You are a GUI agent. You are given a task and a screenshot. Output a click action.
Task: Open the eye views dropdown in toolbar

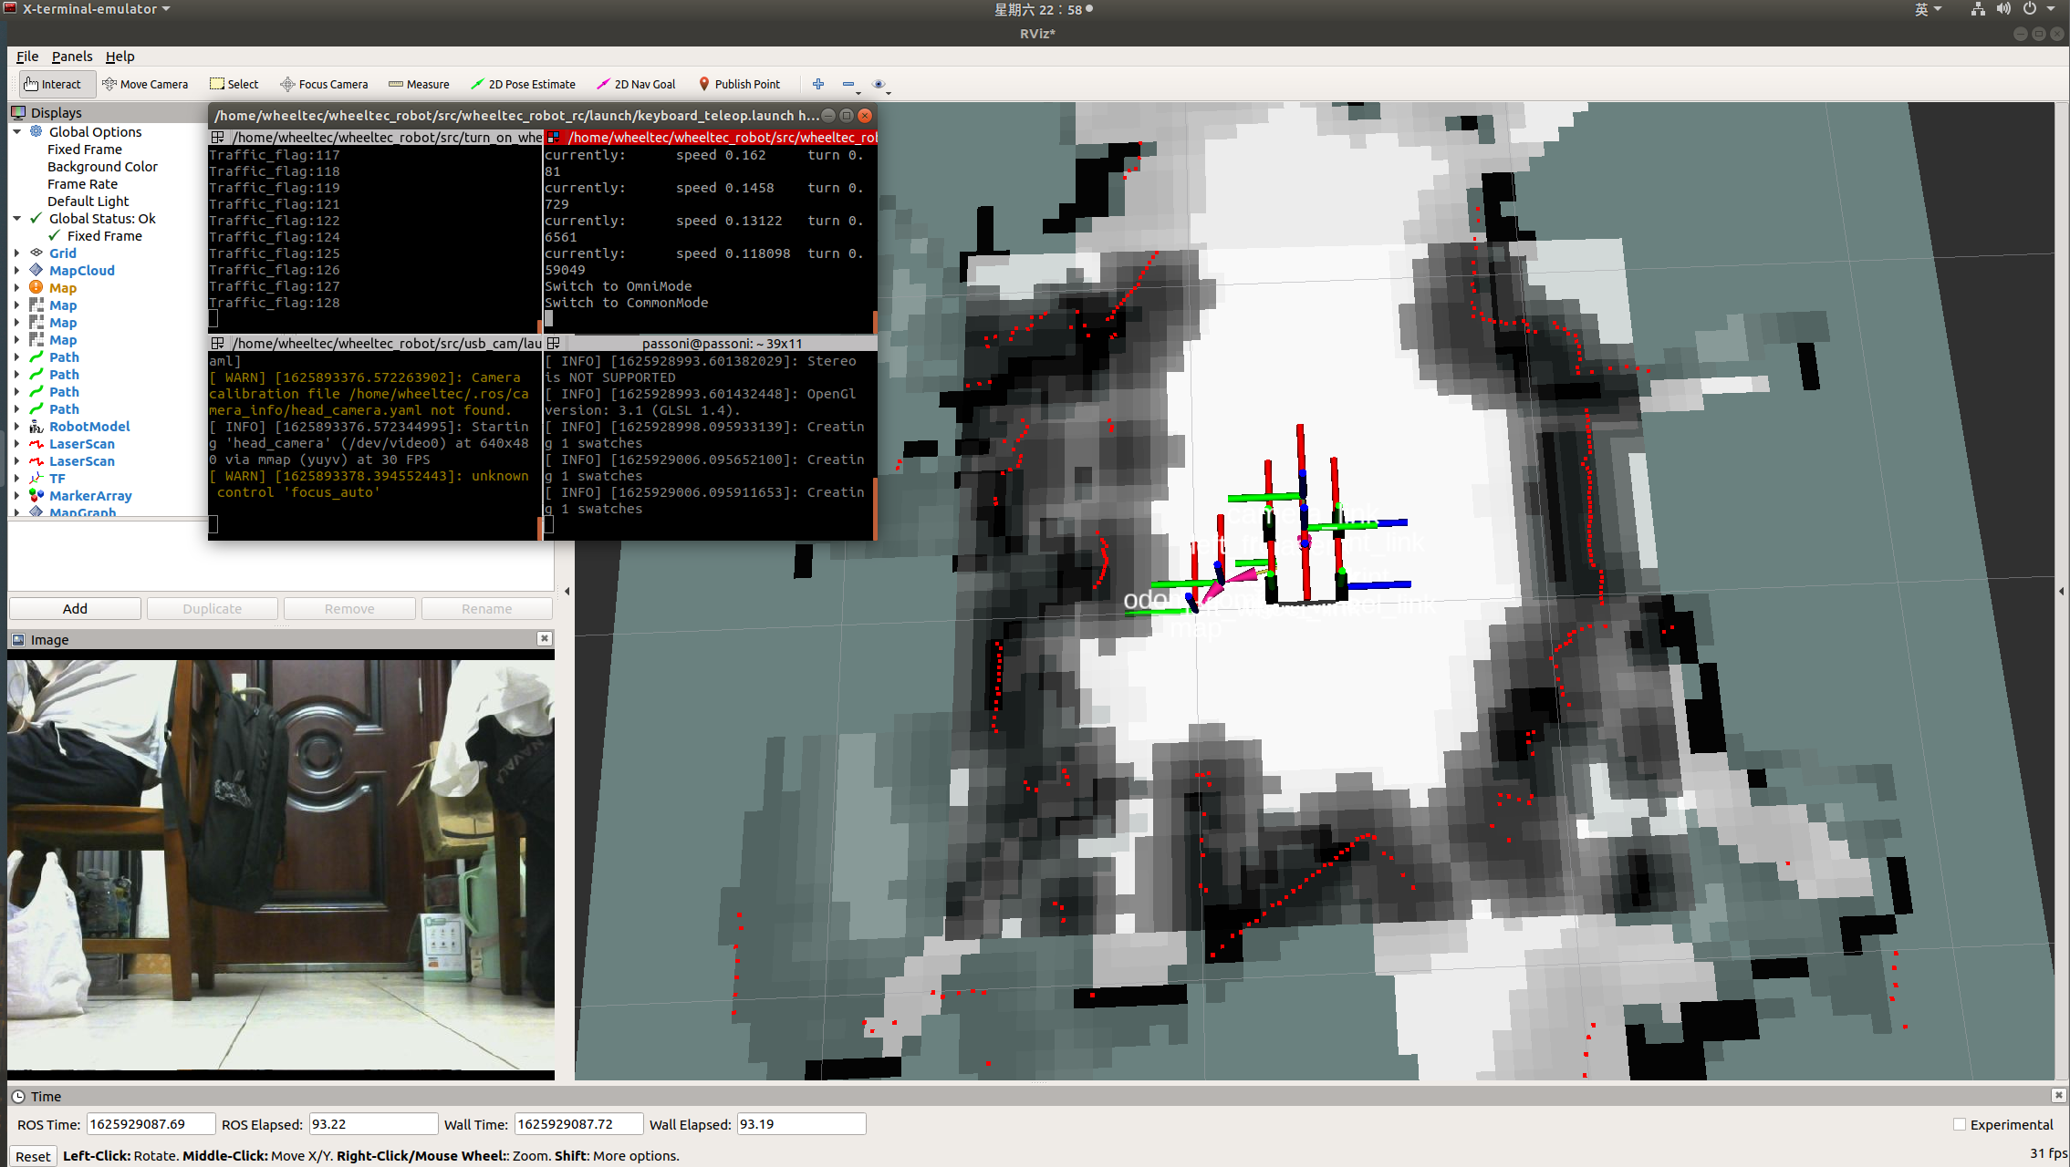click(879, 84)
